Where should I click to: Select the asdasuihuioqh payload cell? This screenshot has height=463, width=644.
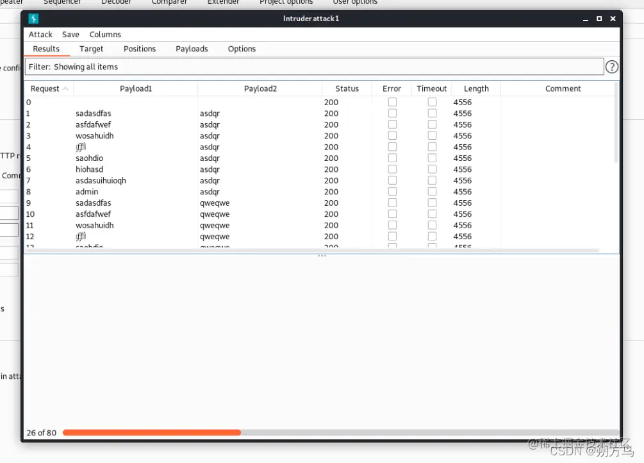coord(101,180)
